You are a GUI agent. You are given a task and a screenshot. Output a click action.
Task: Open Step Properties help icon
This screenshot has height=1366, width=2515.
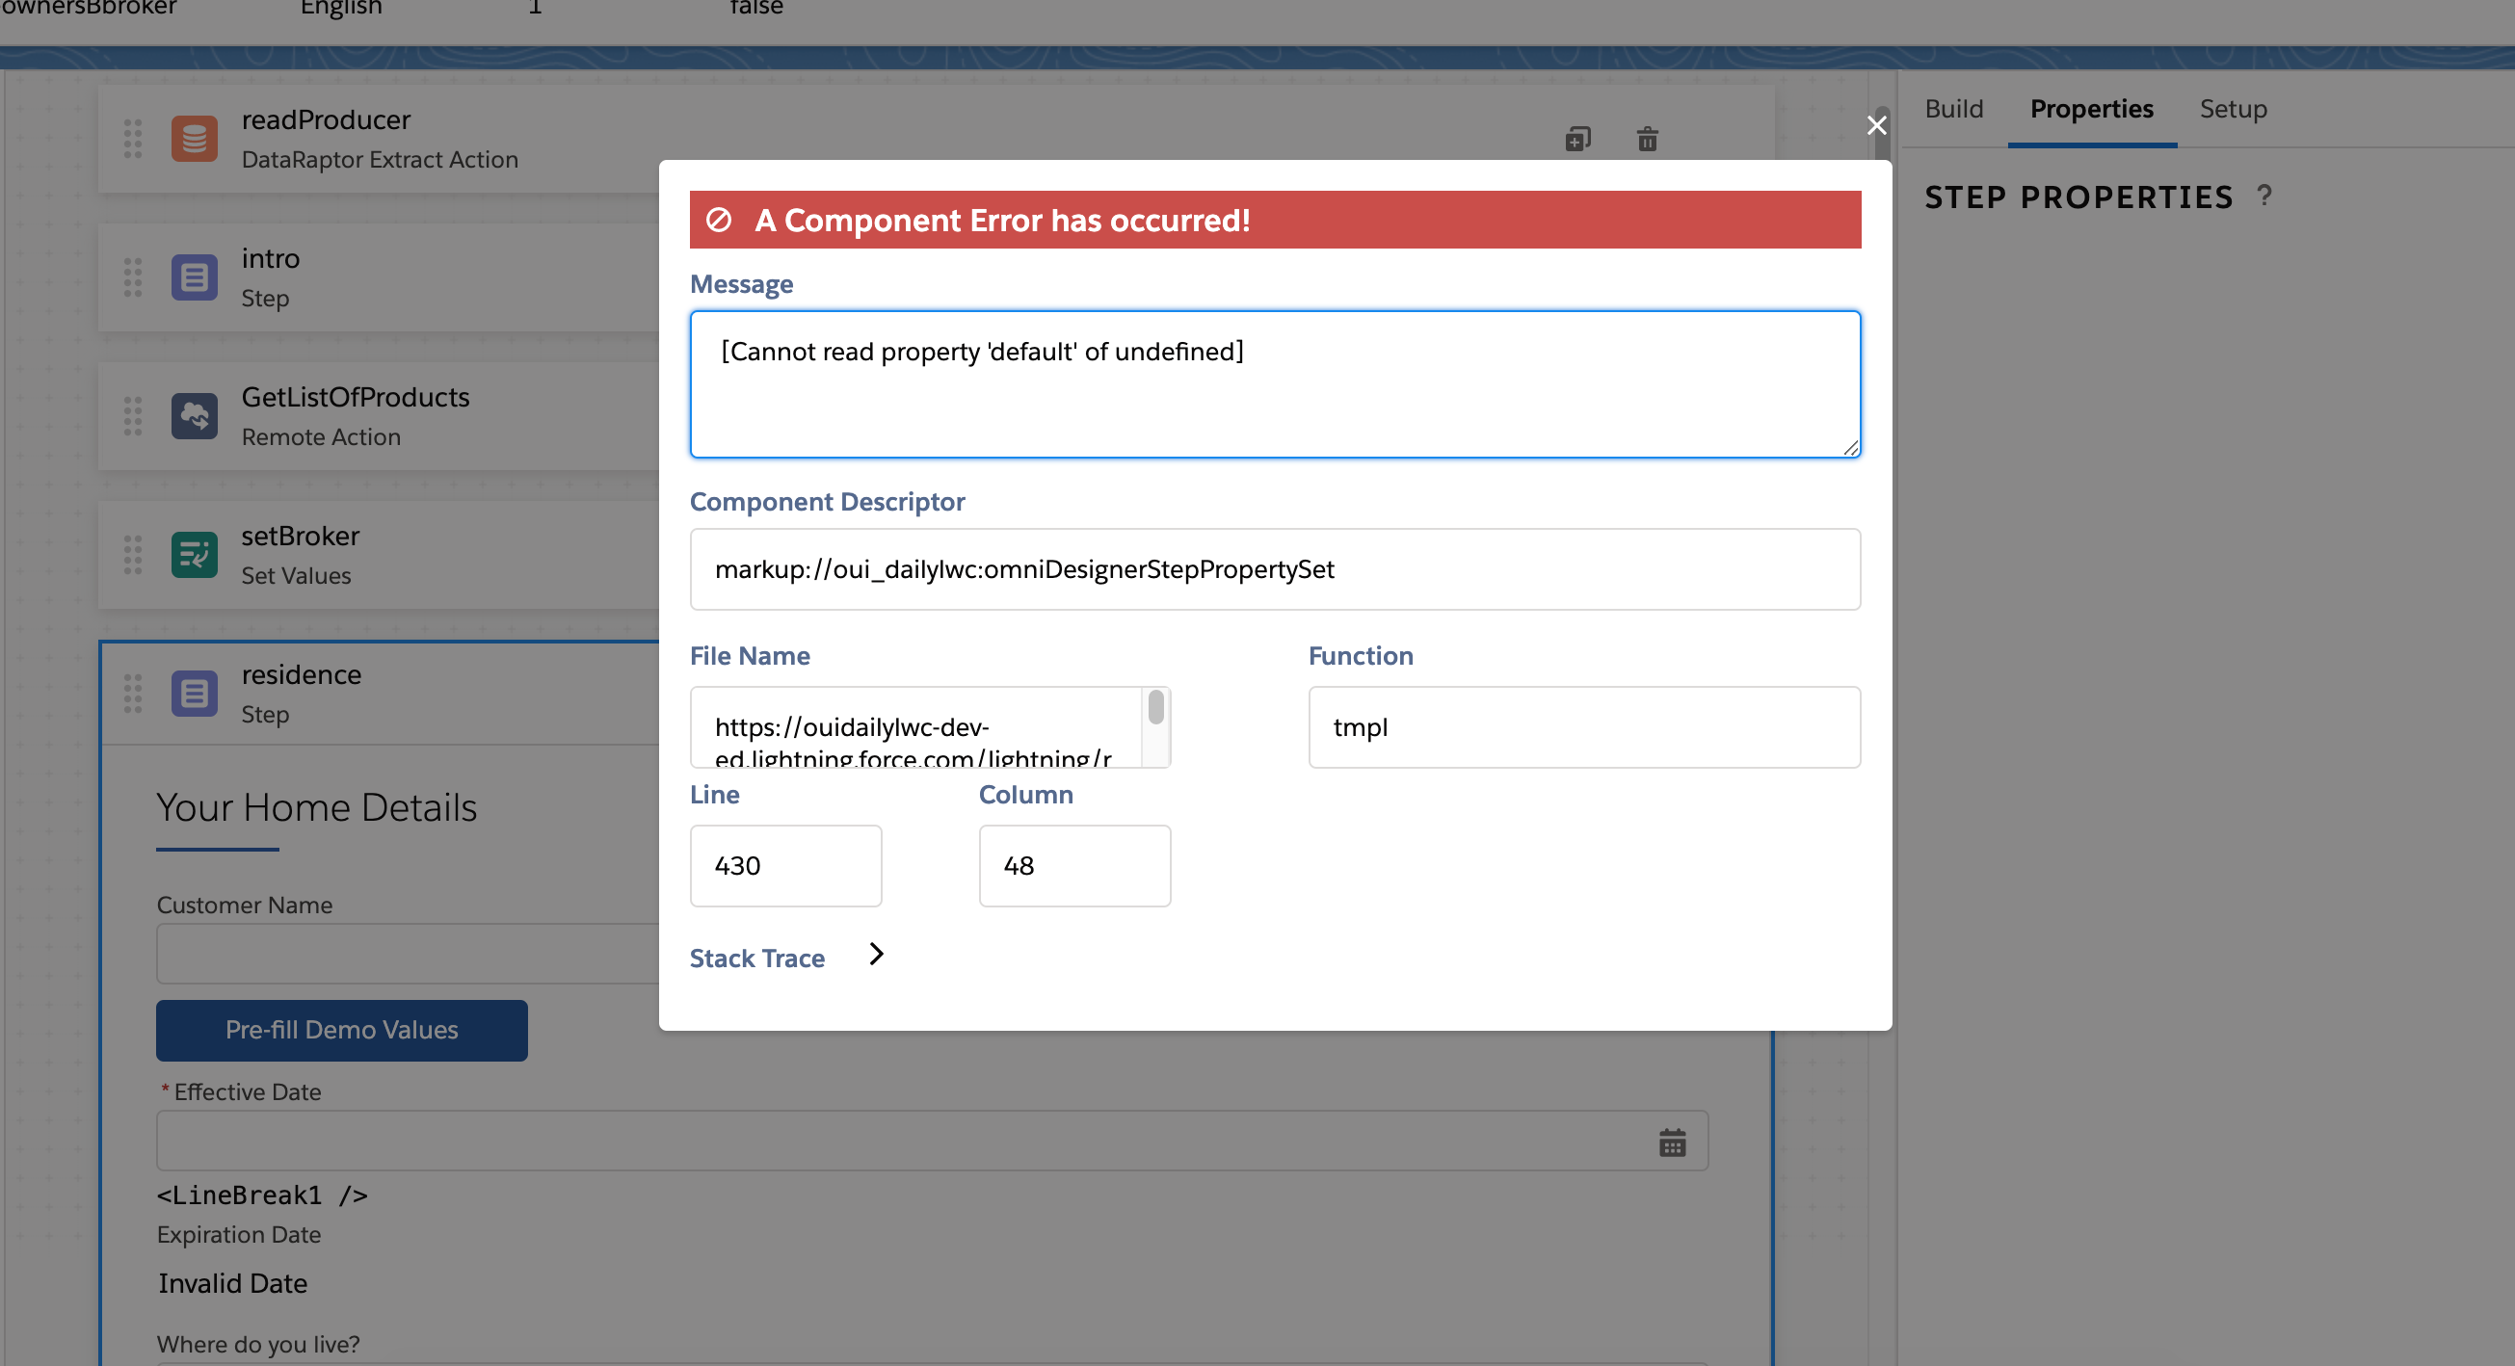click(2264, 197)
